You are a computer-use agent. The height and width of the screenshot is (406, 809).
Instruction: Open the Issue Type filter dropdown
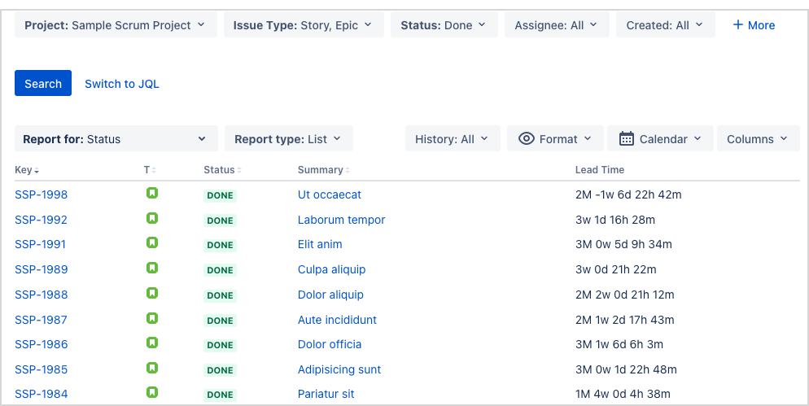pos(304,24)
